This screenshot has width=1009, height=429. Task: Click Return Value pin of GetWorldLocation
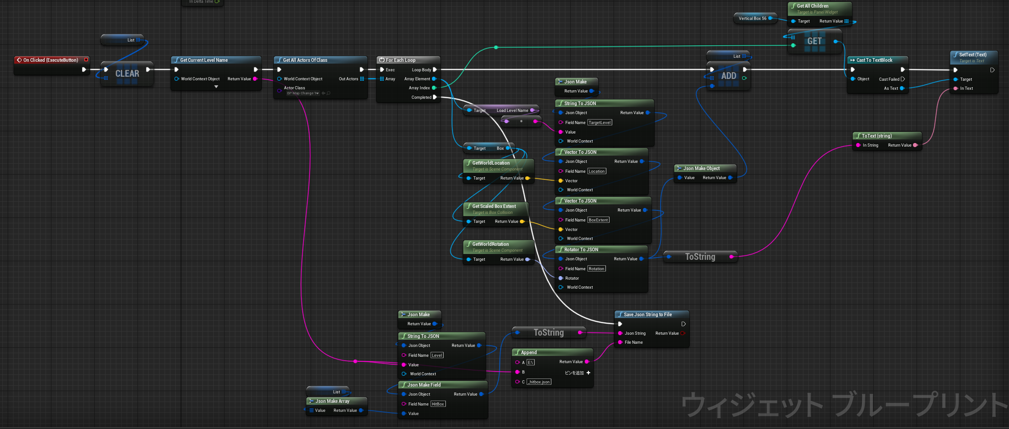527,178
